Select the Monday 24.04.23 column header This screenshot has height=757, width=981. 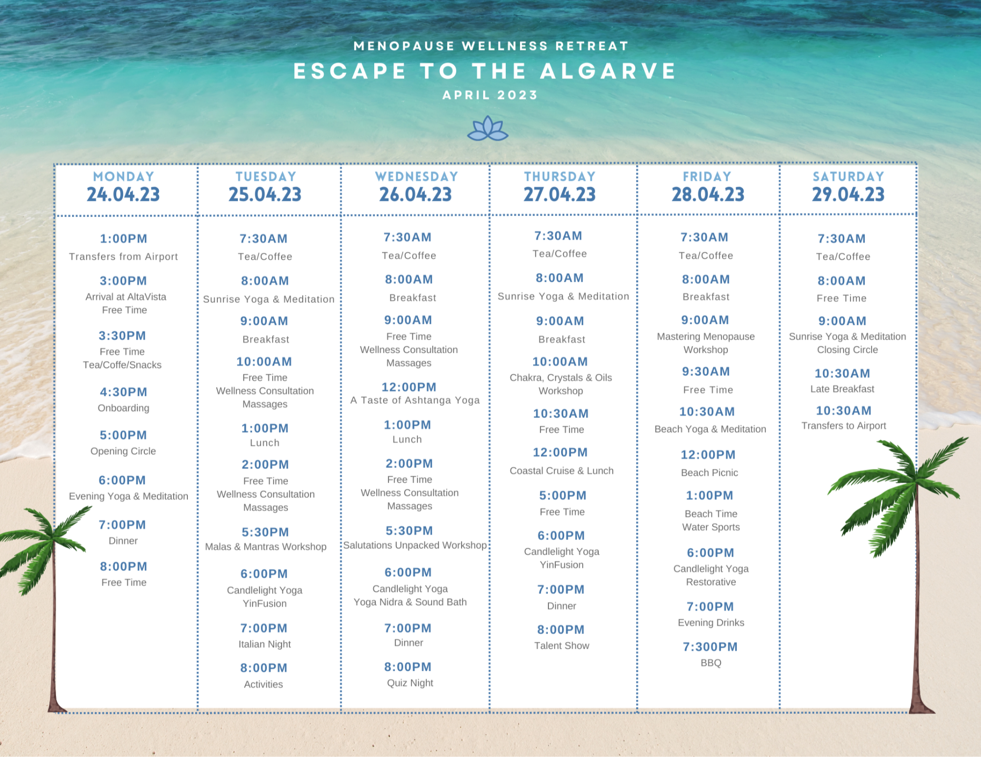[x=124, y=188]
